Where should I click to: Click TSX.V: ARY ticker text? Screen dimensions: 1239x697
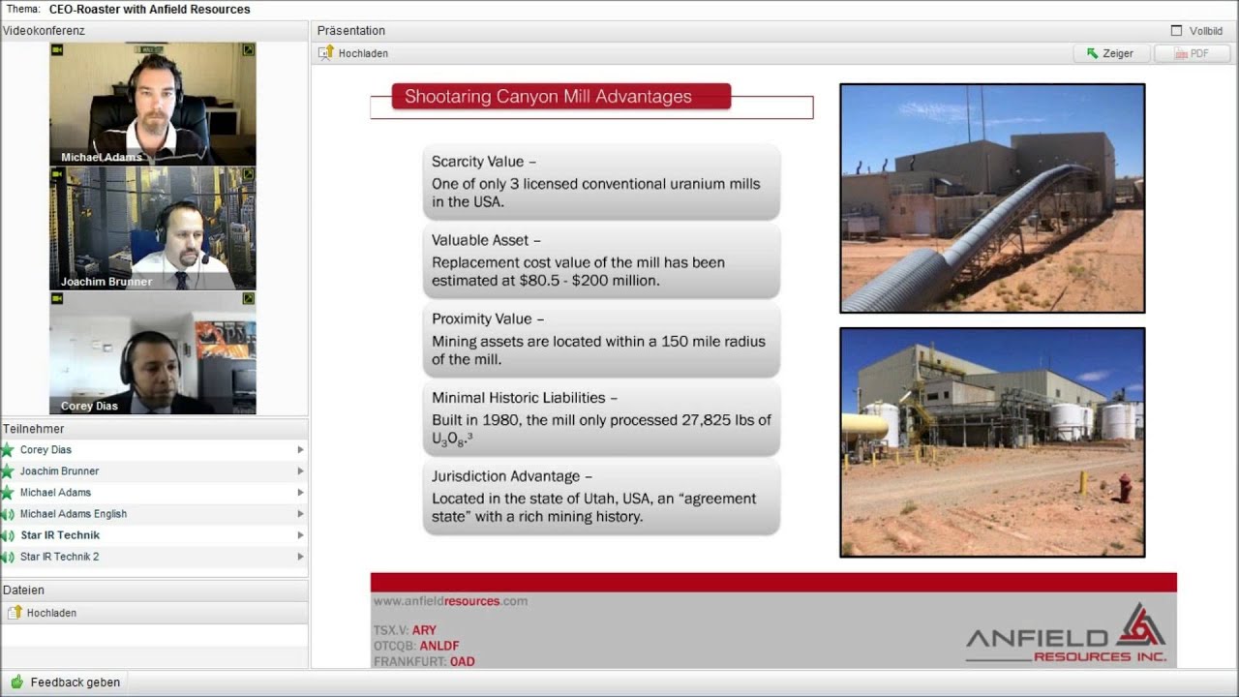[405, 630]
